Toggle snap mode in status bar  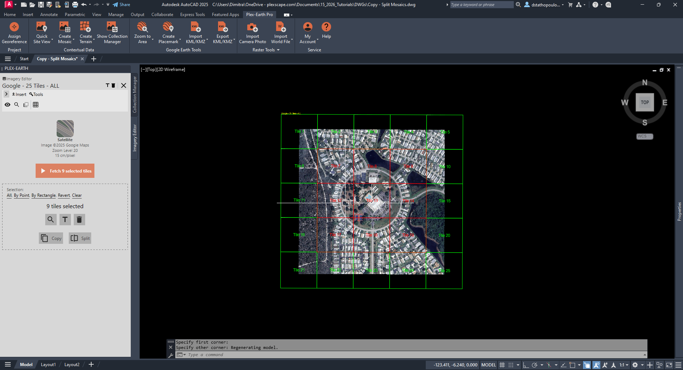point(511,365)
